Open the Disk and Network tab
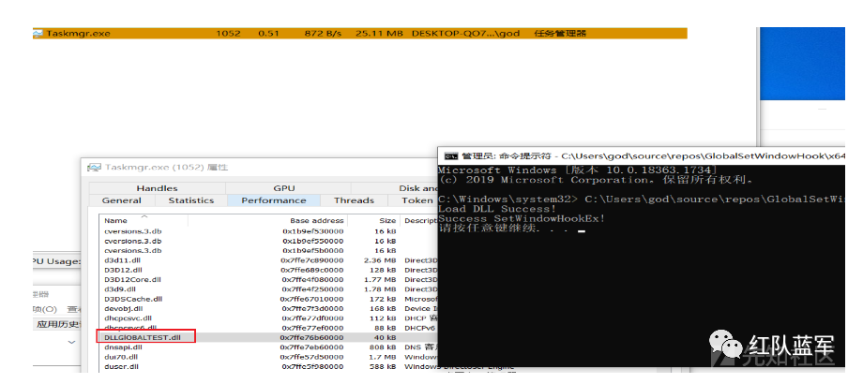 394,188
